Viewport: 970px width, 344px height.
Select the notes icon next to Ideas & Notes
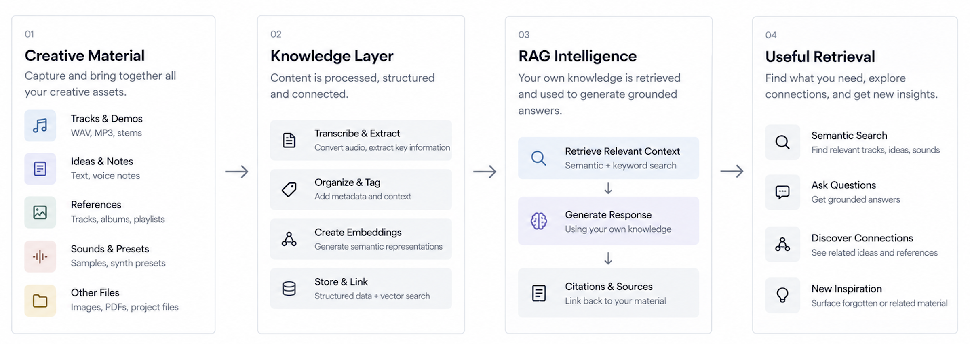click(40, 169)
